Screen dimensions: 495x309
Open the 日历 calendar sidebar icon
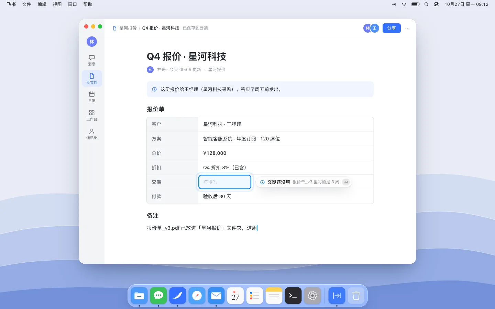coord(92,97)
